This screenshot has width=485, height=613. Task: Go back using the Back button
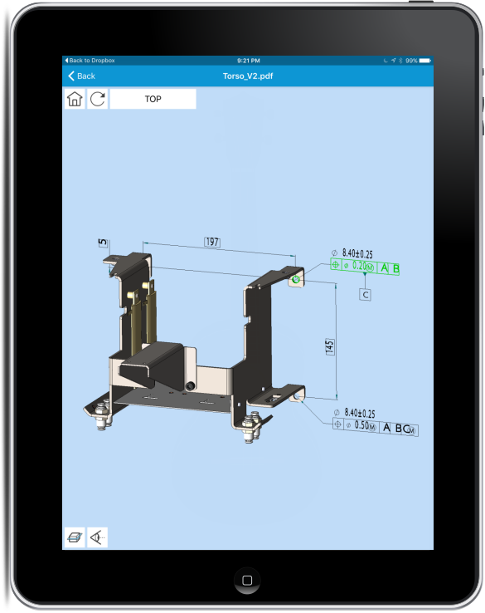(82, 76)
